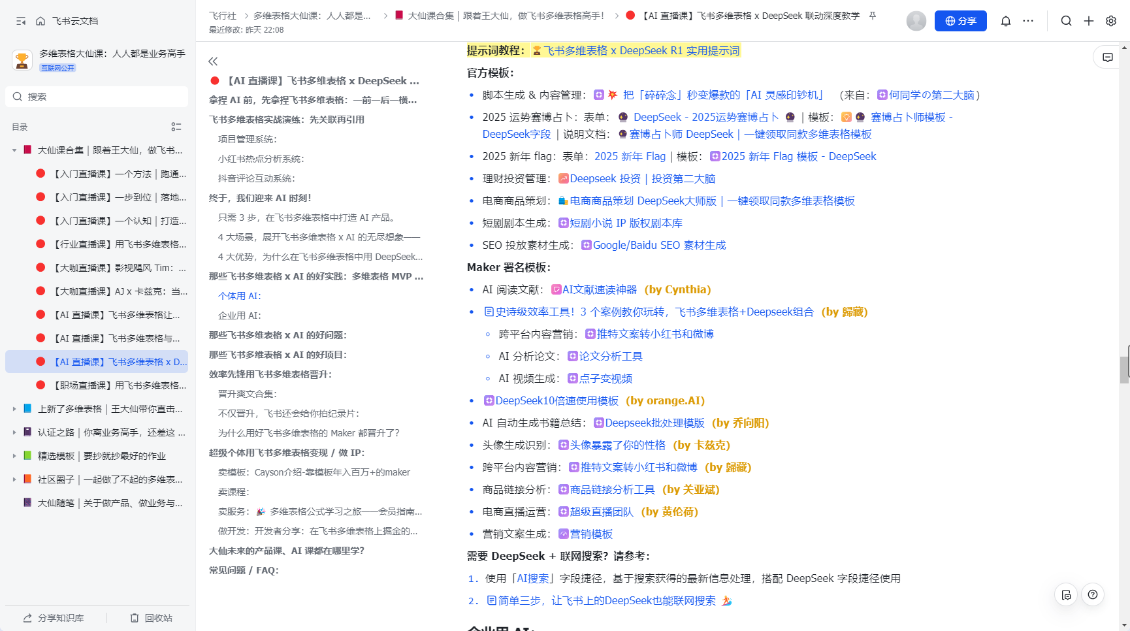Collapse the left sidebar using the top-left icon
Viewport: 1130px width, 631px height.
click(21, 21)
